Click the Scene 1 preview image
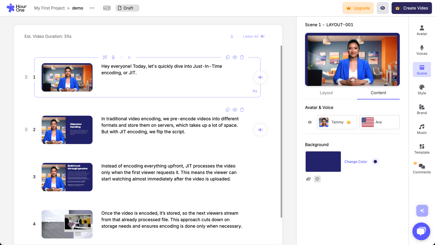This screenshot has height=245, width=435. (352, 59)
